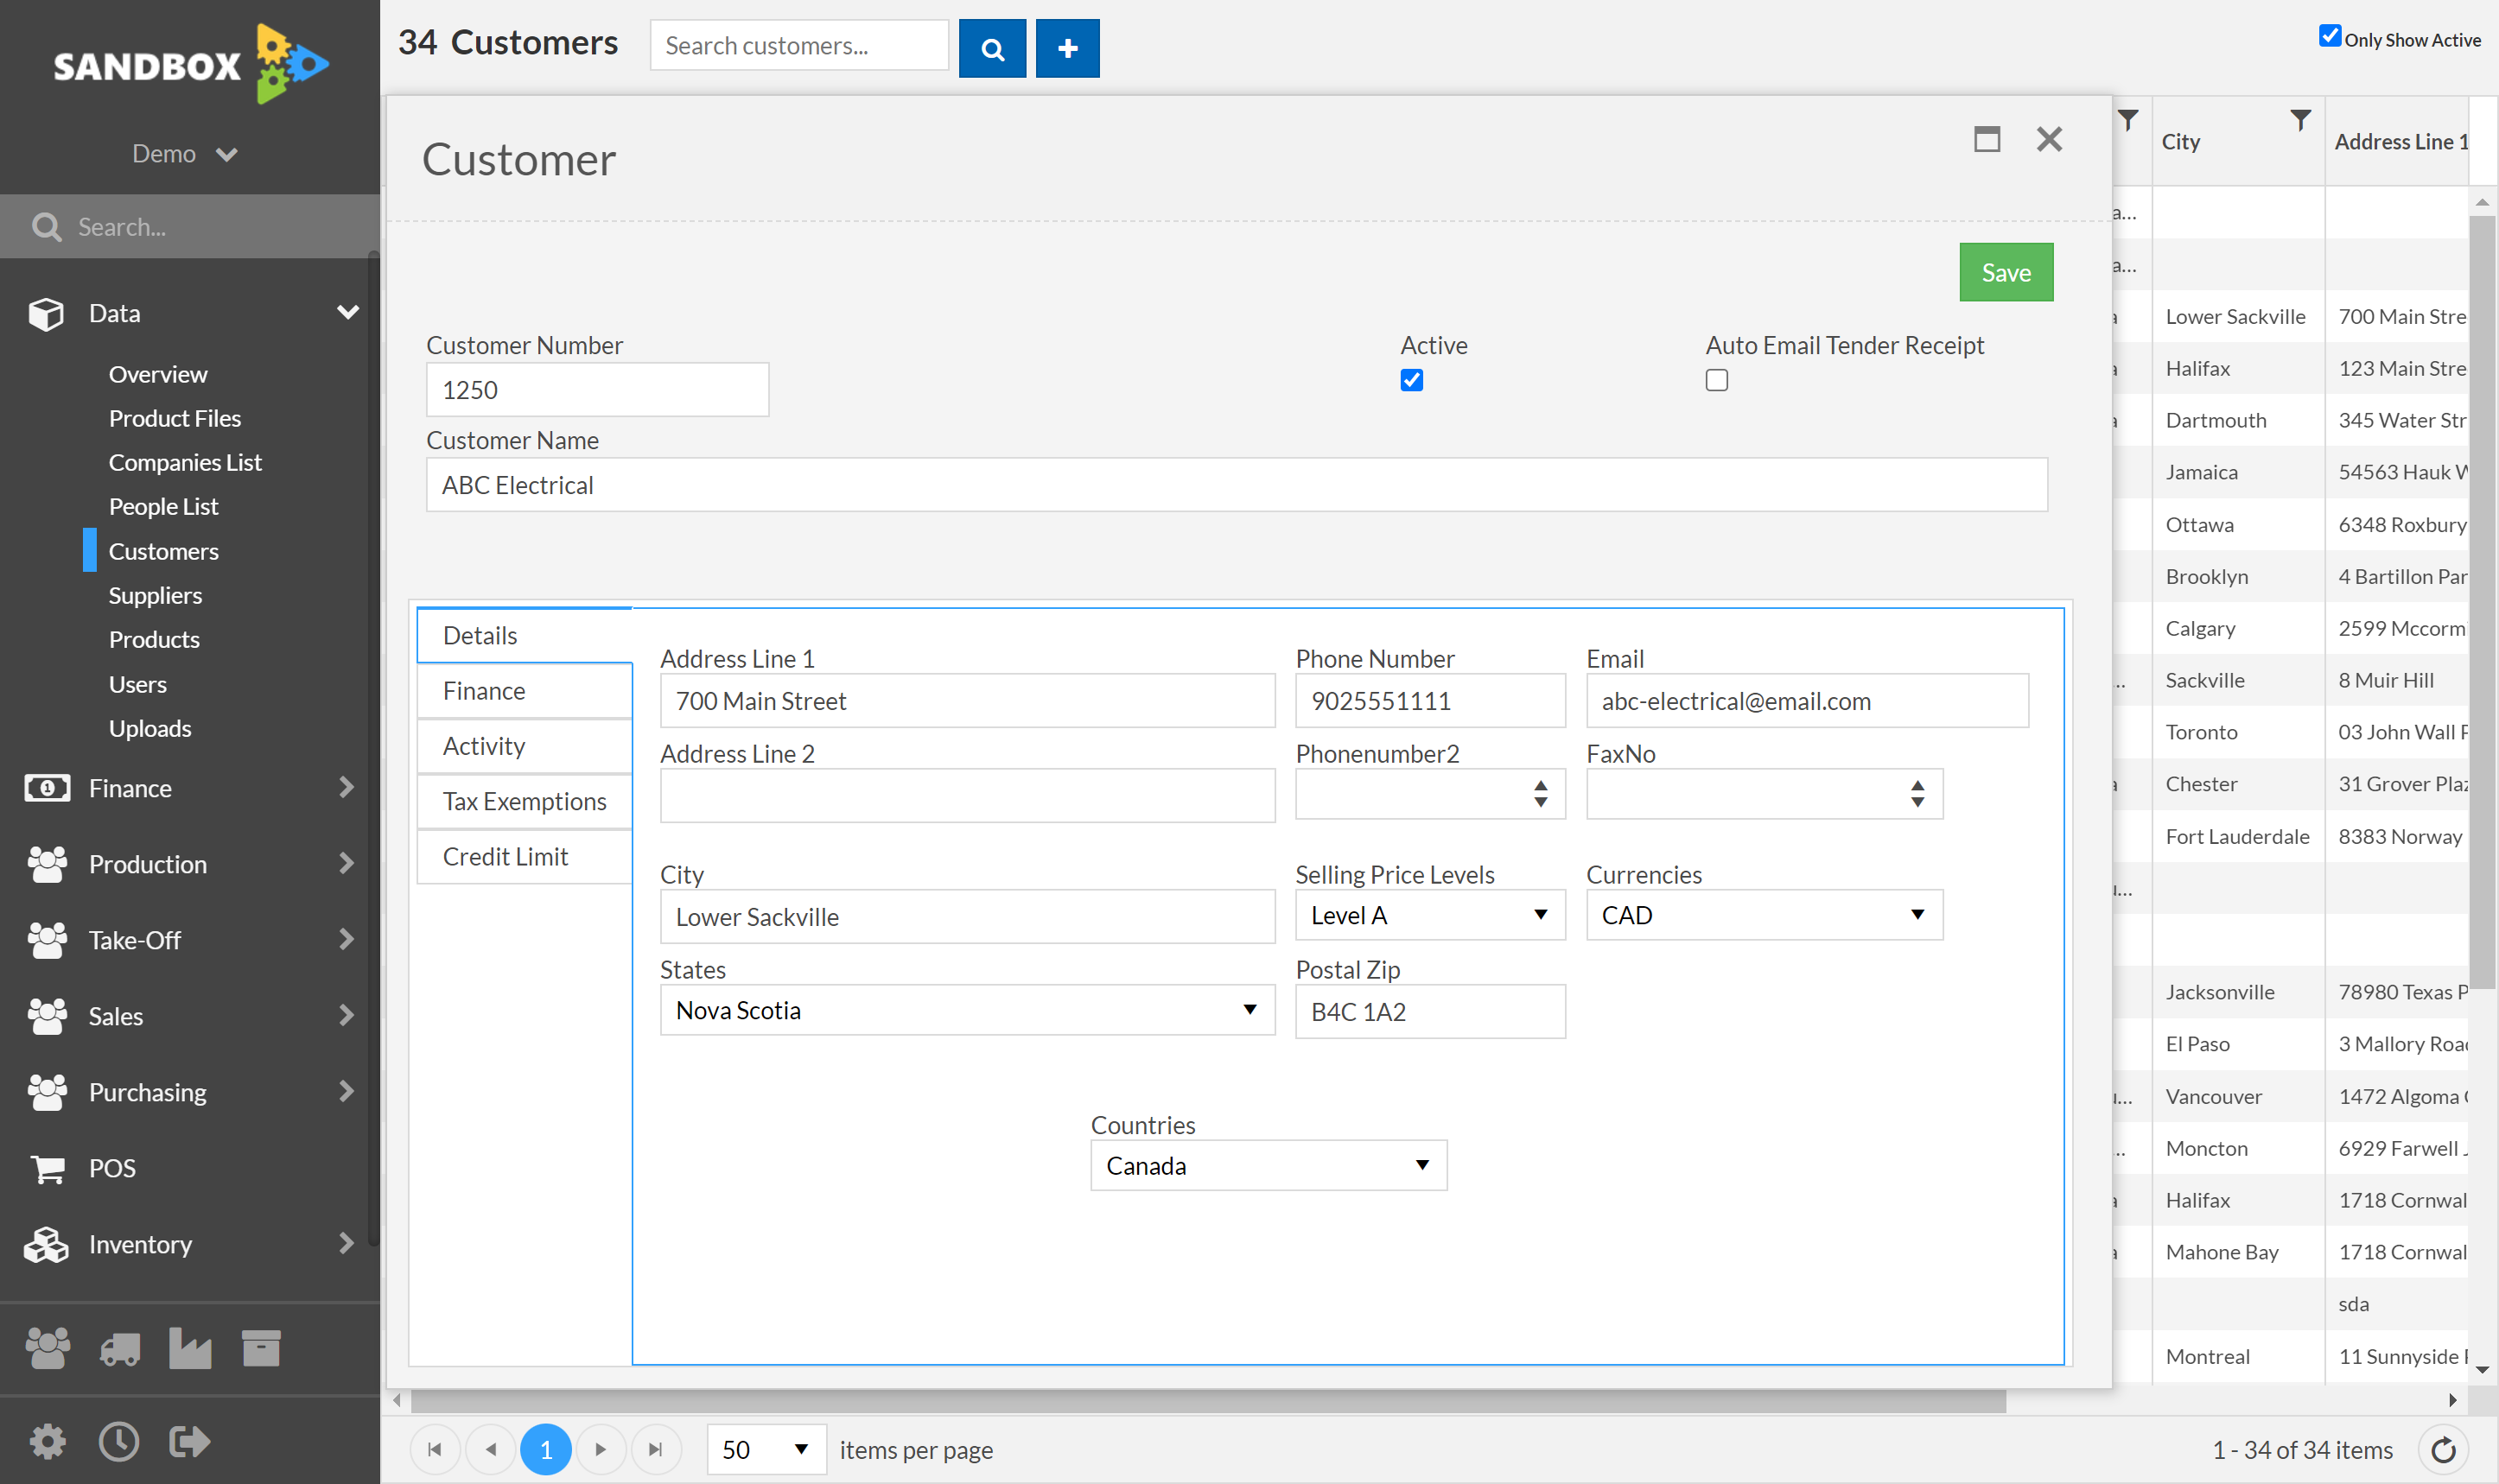Click the Production people icon
Image resolution: width=2499 pixels, height=1484 pixels.
tap(47, 864)
